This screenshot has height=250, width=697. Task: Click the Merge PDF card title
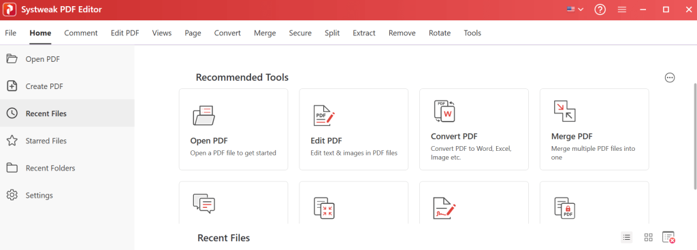click(572, 137)
